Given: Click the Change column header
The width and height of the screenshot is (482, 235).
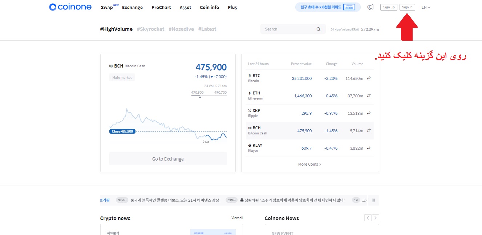Looking at the screenshot, I should [332, 64].
